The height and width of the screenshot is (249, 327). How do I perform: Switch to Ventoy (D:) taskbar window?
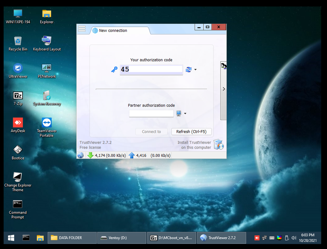pos(122,238)
